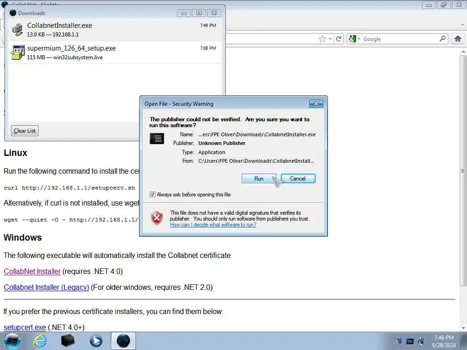
Task: Reload the page with the refresh icon
Action: point(339,39)
